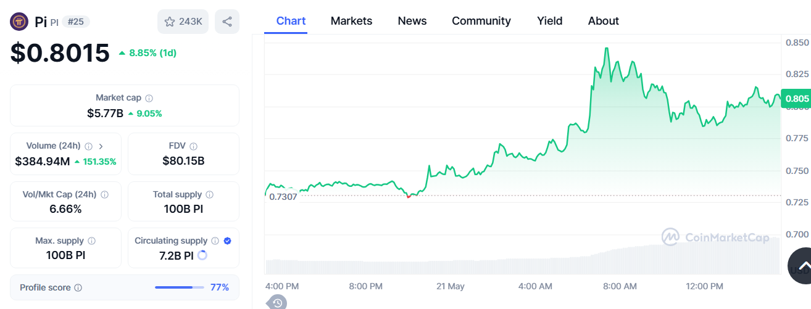Click the #25 rank badge

78,22
